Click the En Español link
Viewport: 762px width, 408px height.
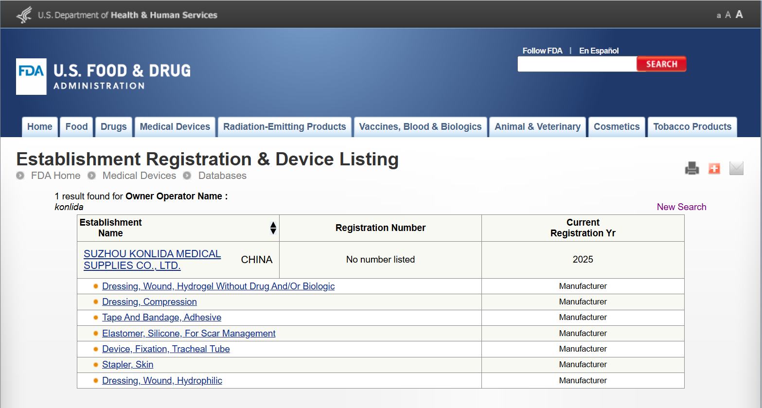click(599, 51)
